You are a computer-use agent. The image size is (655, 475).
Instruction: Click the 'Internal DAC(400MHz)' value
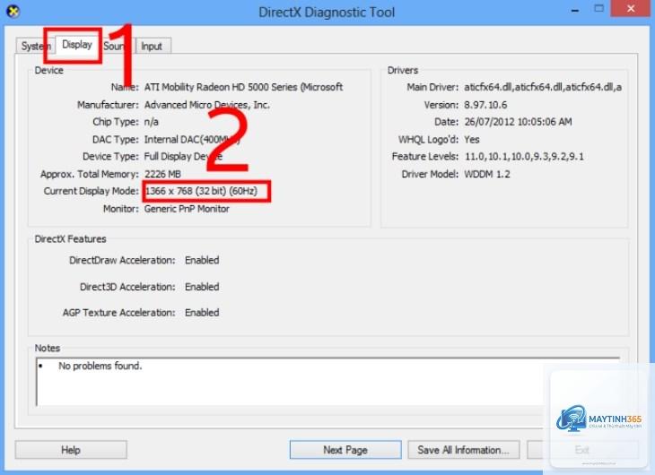click(x=192, y=140)
